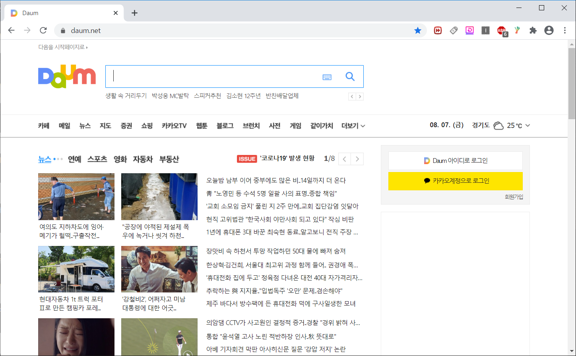Click the 회원가입 link
The width and height of the screenshot is (576, 356).
514,197
